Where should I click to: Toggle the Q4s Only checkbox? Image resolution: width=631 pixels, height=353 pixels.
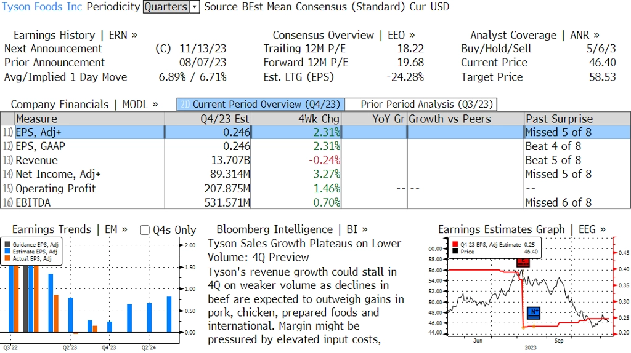(x=144, y=230)
